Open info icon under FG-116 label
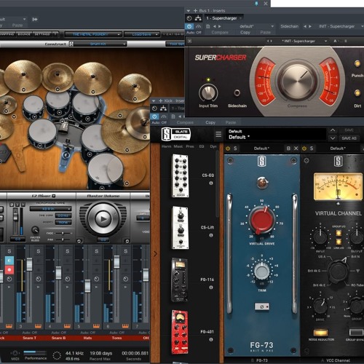The width and height of the screenshot is (364, 364). pyautogui.click(x=211, y=288)
